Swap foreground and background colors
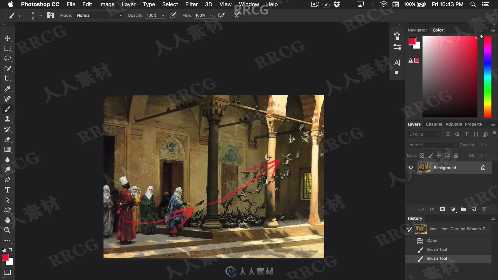This screenshot has height=280, width=498. (x=11, y=249)
